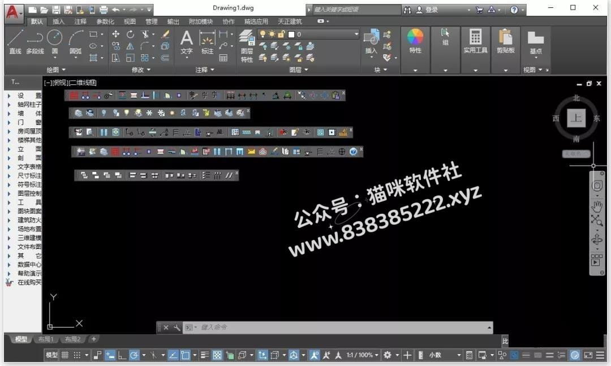The height and width of the screenshot is (366, 611).
Task: Toggle grid display in status bar
Action: pos(65,355)
